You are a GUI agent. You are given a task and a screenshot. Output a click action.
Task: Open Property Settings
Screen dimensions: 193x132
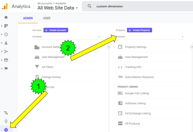(135, 47)
